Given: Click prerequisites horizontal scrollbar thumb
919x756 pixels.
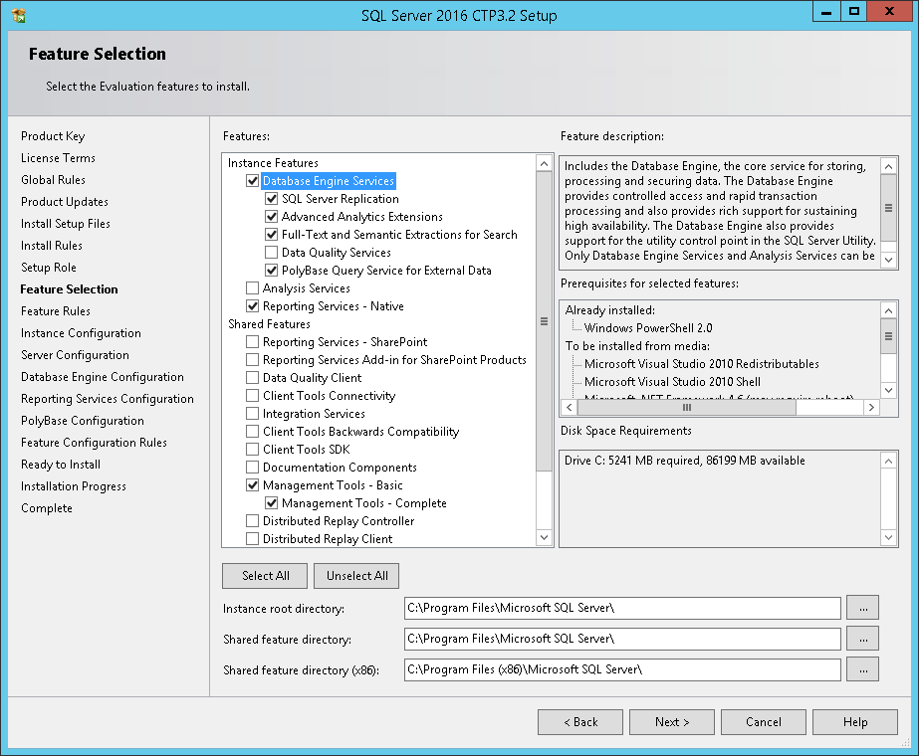Looking at the screenshot, I should (x=686, y=407).
